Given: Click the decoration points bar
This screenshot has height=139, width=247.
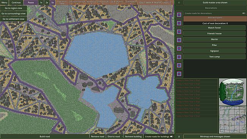Looking at the screenshot, I should [x=215, y=19].
